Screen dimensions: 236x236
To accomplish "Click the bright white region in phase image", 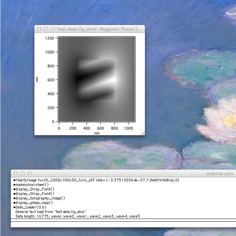I will click(x=111, y=80).
